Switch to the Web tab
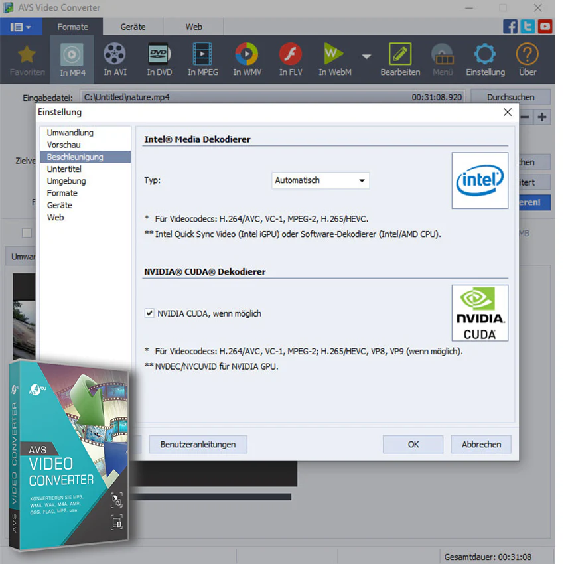Screen dimensions: 564x564 tap(194, 27)
